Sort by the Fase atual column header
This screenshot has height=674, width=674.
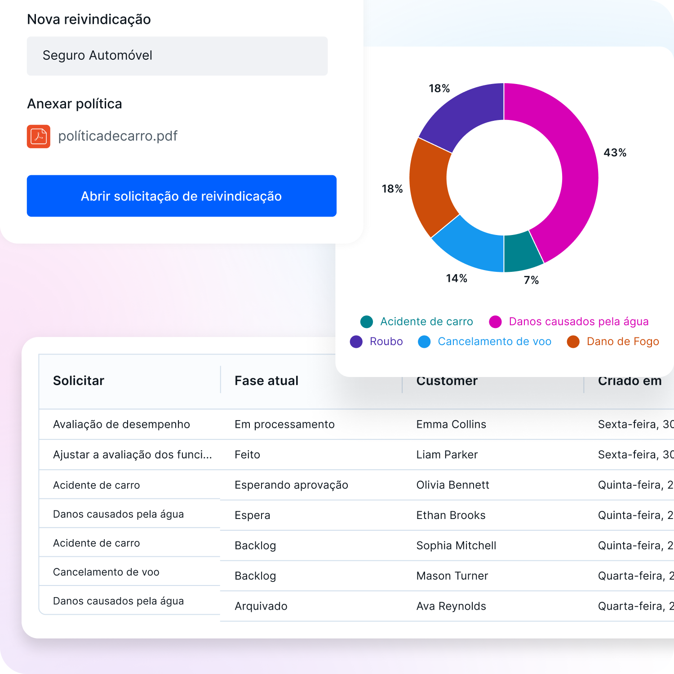click(266, 381)
